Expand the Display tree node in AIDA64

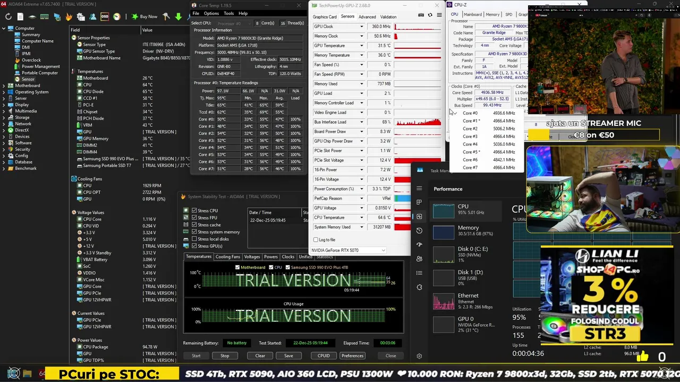click(4, 105)
